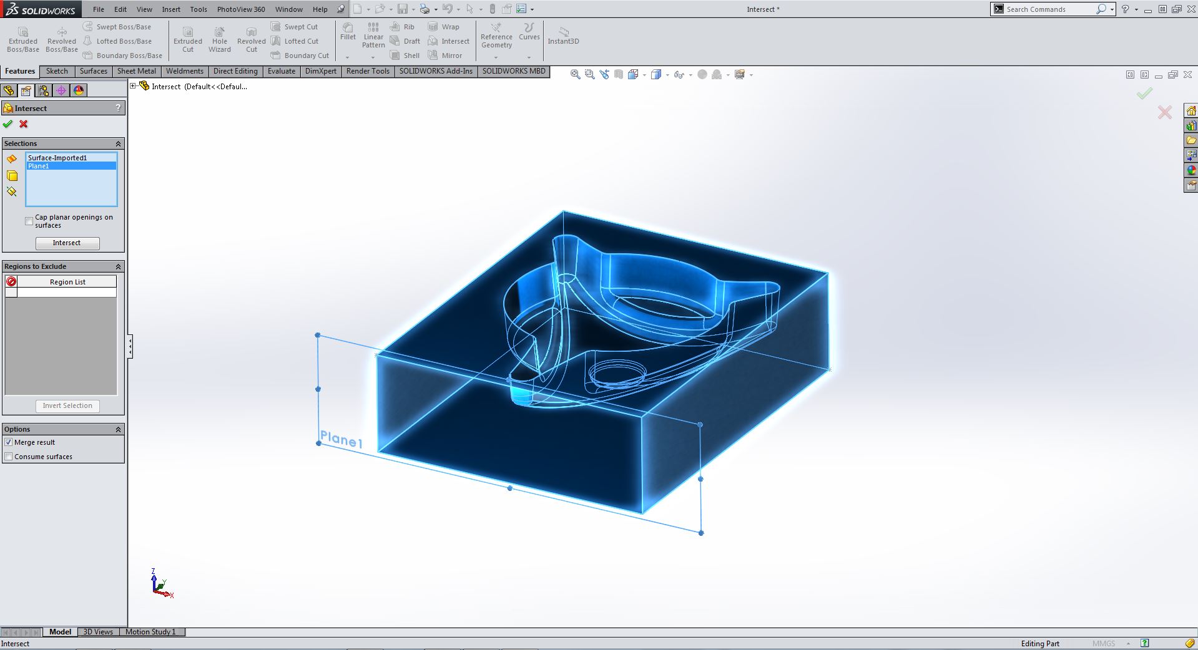Click the Invert Selection button
The width and height of the screenshot is (1198, 650).
pos(67,405)
